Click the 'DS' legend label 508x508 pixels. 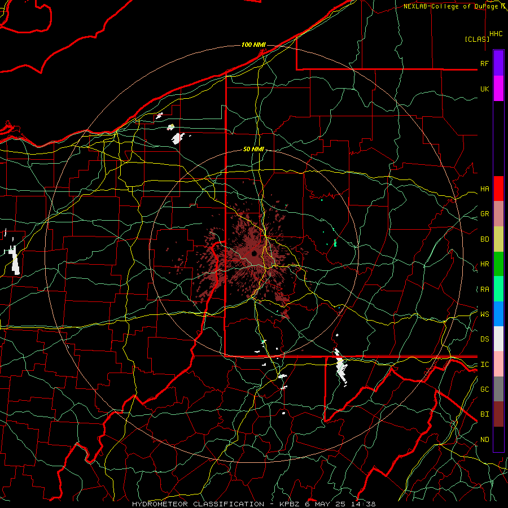[x=484, y=339]
